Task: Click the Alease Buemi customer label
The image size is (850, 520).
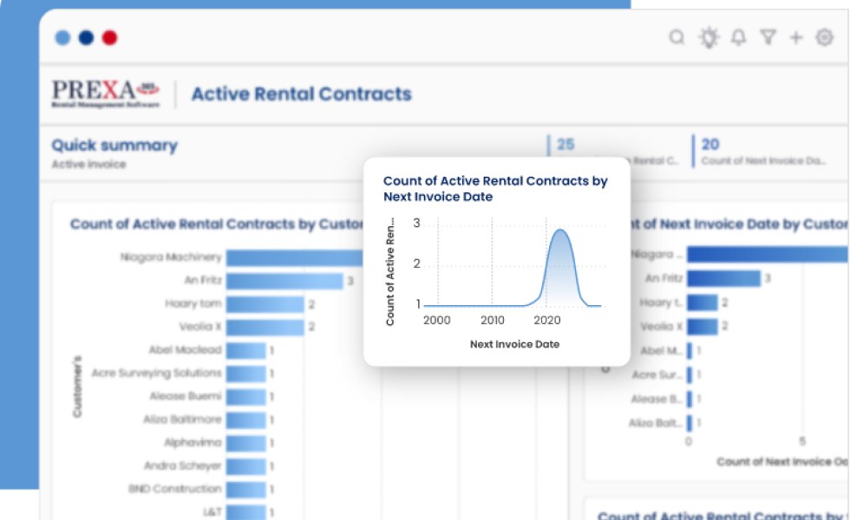Action: [186, 396]
